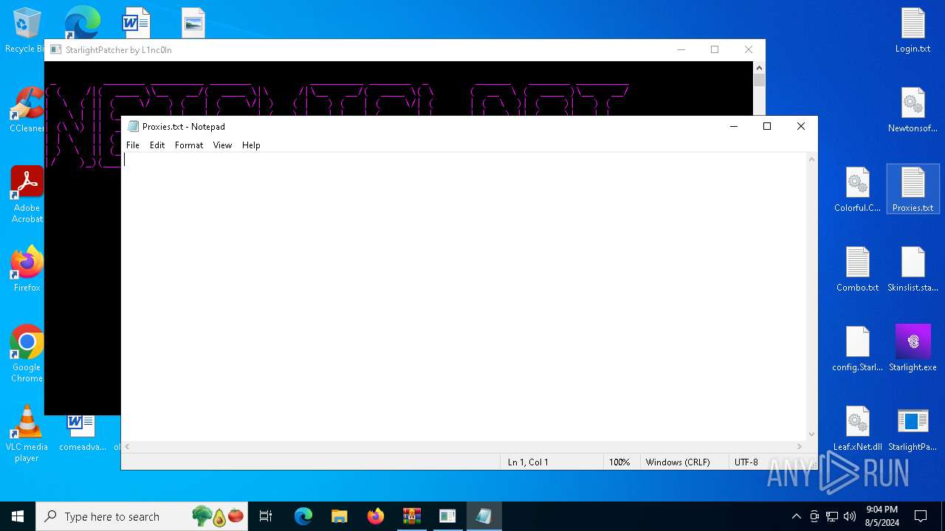945x531 pixels.
Task: Select Login.txt on the desktop
Action: pyautogui.click(x=913, y=31)
